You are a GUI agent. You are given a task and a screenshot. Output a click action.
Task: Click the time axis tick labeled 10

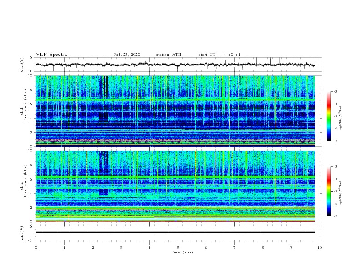[320, 248]
